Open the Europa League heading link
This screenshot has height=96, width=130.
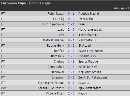(40, 3)
